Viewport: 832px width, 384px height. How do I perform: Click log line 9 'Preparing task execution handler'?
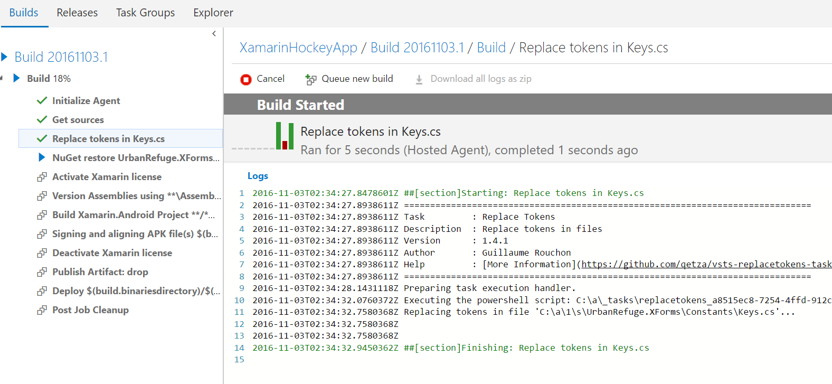tap(414, 288)
